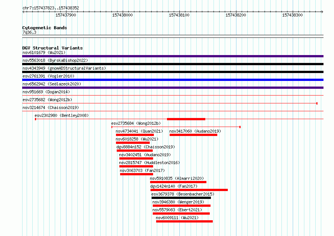Viewport: 334px width, 236px height.
Task: Click the black bar under nsv4343949 gnomAD
Action: 173,72
